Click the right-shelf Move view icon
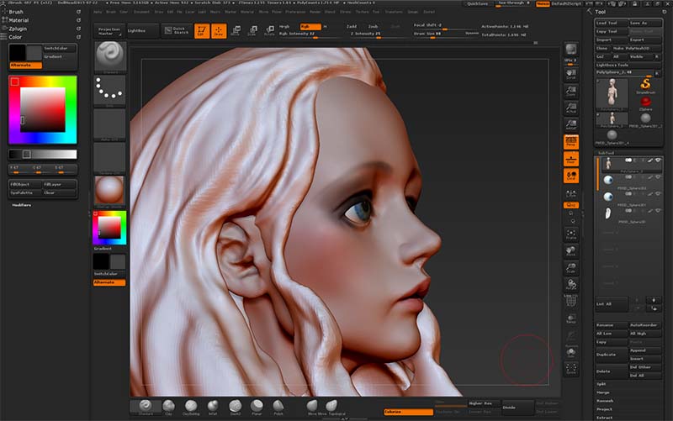 (x=571, y=251)
